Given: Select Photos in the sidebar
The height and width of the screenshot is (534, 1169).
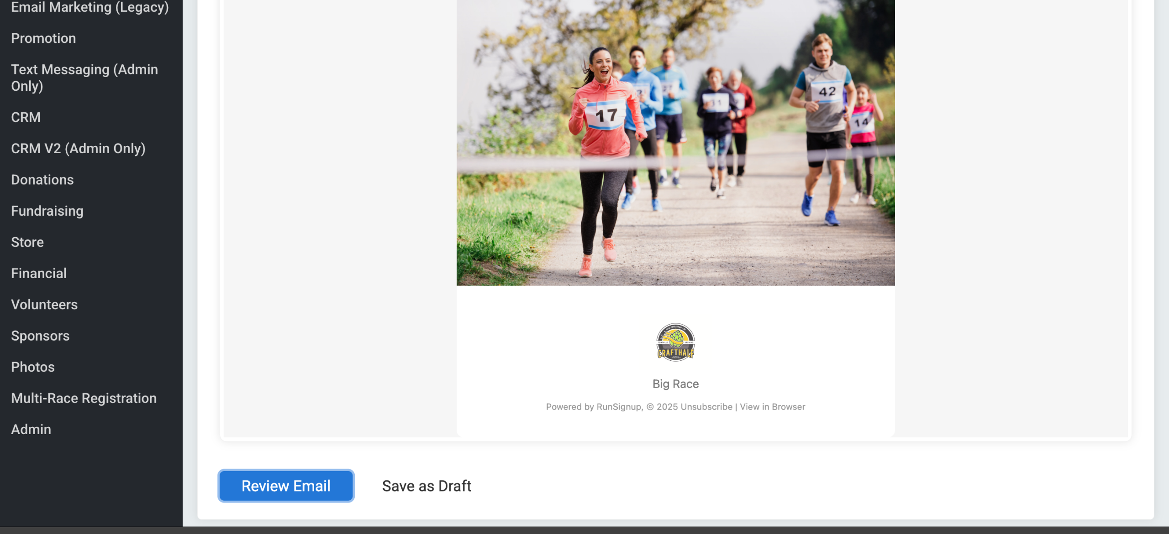Looking at the screenshot, I should tap(33, 367).
